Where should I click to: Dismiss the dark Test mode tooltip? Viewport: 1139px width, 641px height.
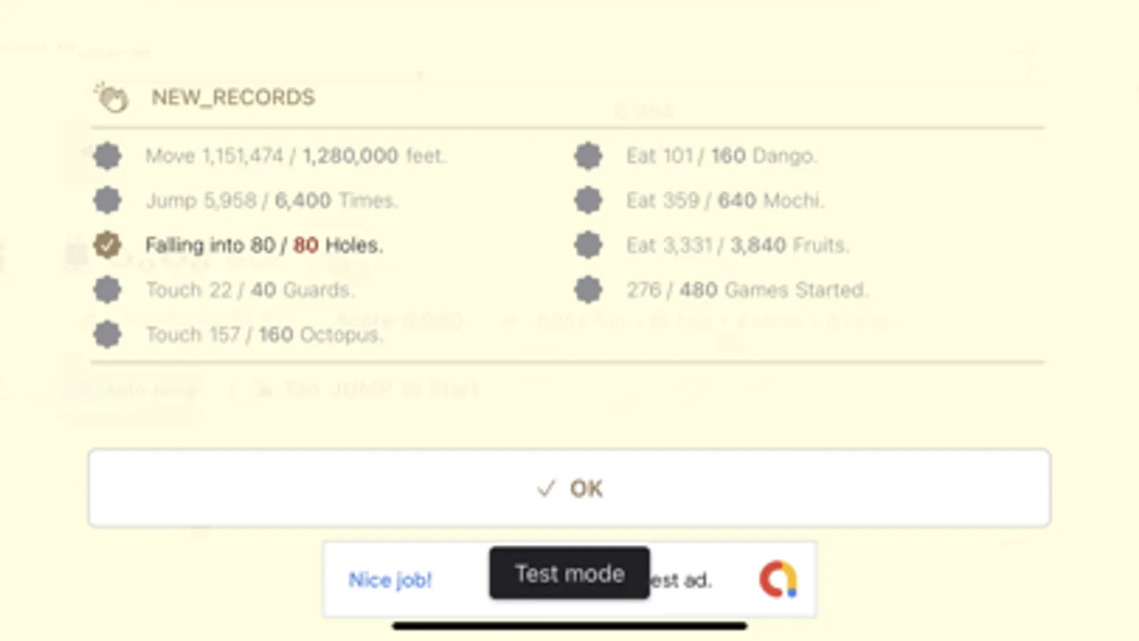coord(569,573)
